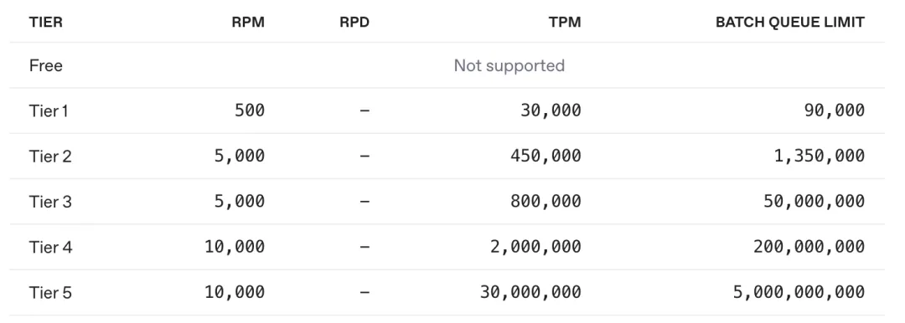Click Tier 1 RPM value 500
The image size is (905, 323).
[250, 110]
